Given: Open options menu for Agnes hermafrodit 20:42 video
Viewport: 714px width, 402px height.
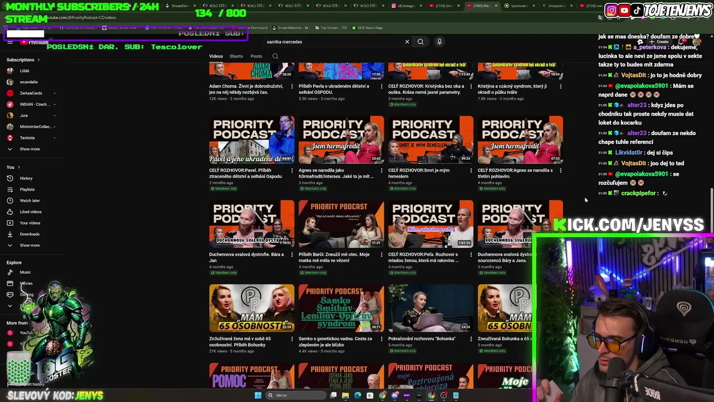Looking at the screenshot, I should click(x=382, y=170).
